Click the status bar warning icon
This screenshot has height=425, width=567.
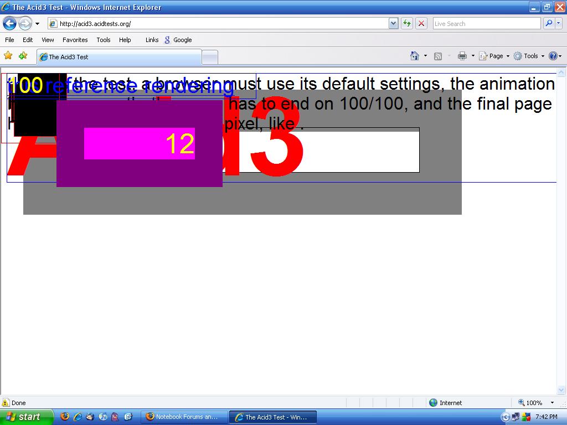click(6, 403)
